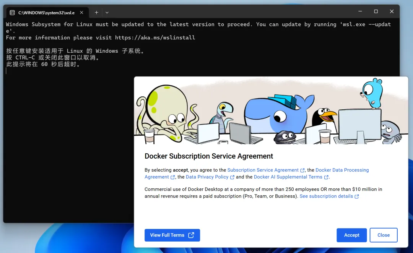Click the https://aka.ms/wslinstall text in terminal

click(x=155, y=38)
